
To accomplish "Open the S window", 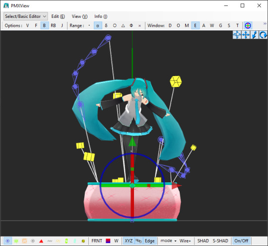I will pyautogui.click(x=229, y=26).
